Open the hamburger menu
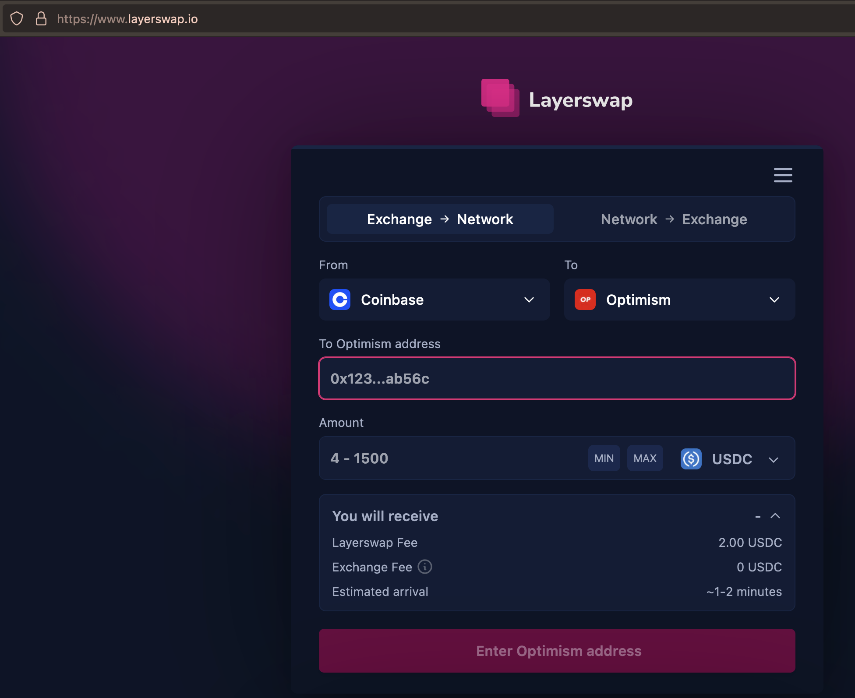855x698 pixels. coord(783,175)
